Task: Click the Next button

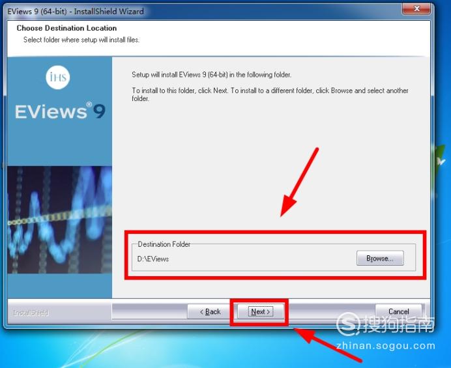Action: [260, 311]
